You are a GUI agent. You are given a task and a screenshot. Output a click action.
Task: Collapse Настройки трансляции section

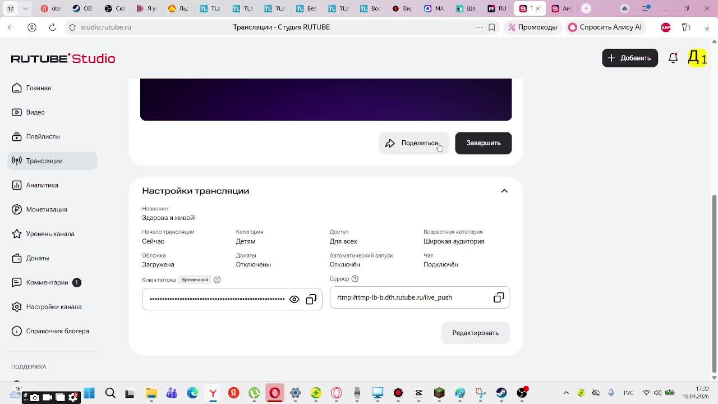pyautogui.click(x=504, y=191)
